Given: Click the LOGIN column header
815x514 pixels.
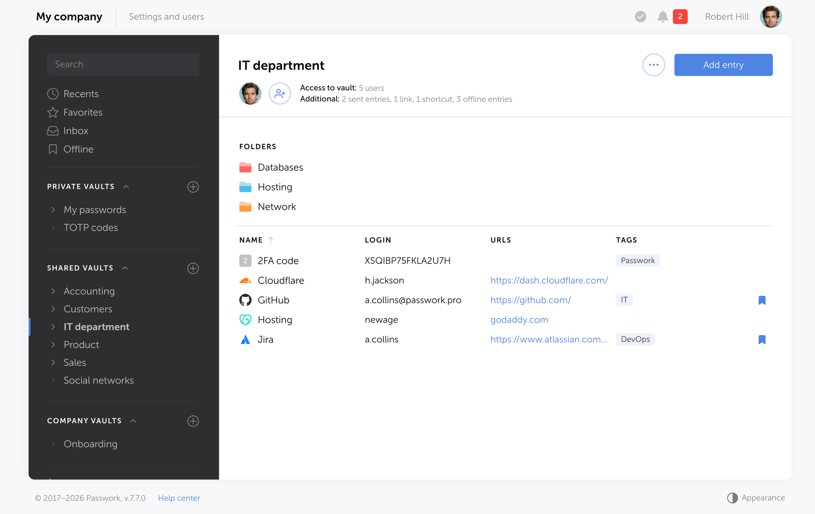Looking at the screenshot, I should pos(378,240).
